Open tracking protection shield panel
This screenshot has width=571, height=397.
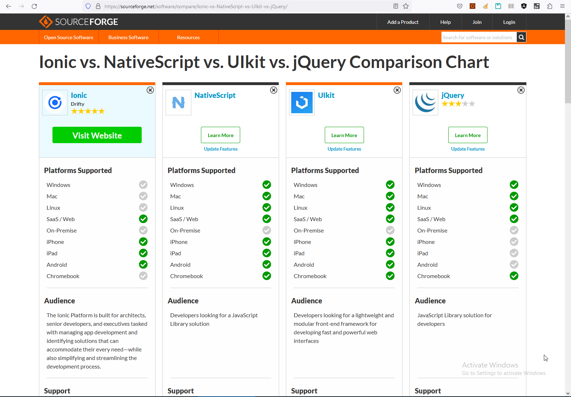pyautogui.click(x=88, y=6)
